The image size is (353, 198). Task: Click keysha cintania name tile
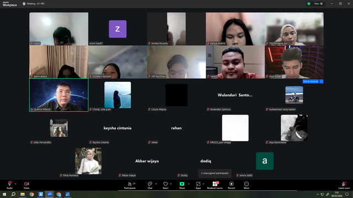coord(117,128)
